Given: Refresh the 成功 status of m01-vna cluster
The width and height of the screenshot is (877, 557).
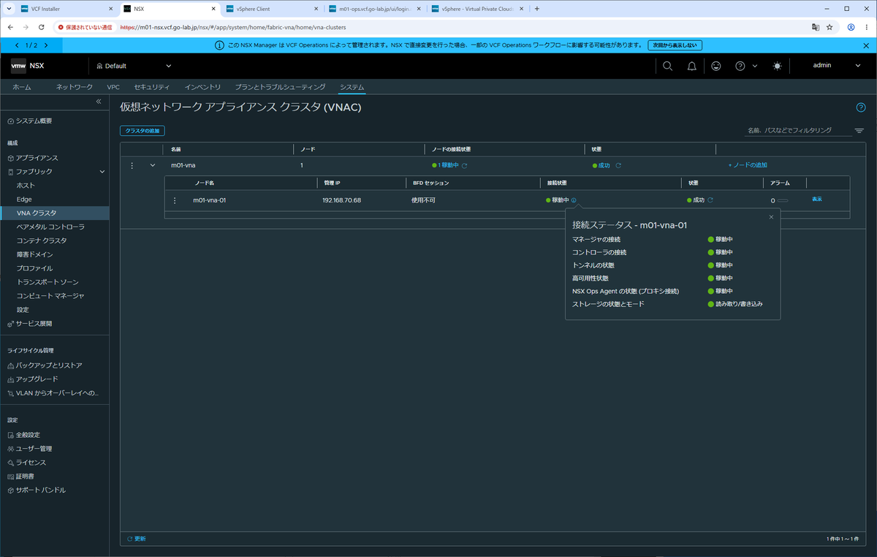Looking at the screenshot, I should 618,165.
